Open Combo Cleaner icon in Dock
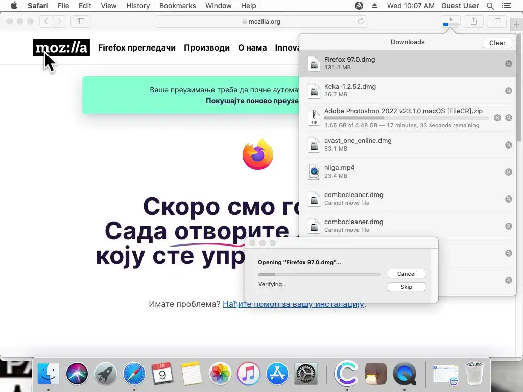 click(x=346, y=374)
